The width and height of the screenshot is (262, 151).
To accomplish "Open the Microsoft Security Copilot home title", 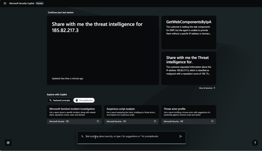I will 22,3.
